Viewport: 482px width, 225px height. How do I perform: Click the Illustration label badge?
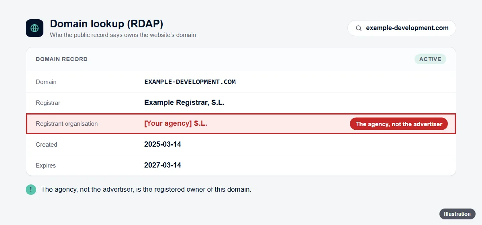pos(457,214)
